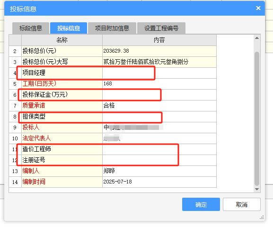Click the 投标保证金(万元) content field
This screenshot has width=273, height=229.
[159, 95]
